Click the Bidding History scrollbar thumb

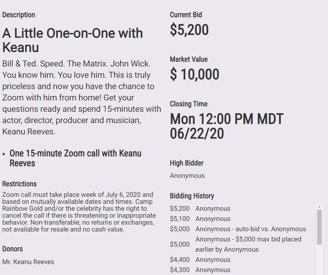pyautogui.click(x=319, y=227)
